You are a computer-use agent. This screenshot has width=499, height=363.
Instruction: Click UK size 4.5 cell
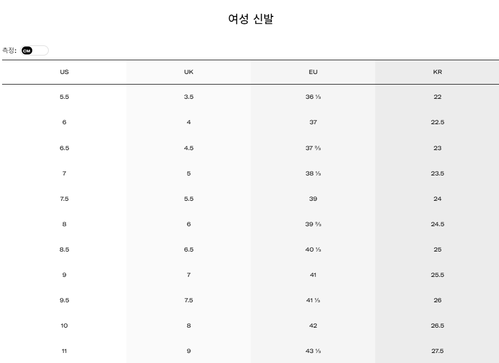[x=188, y=148]
